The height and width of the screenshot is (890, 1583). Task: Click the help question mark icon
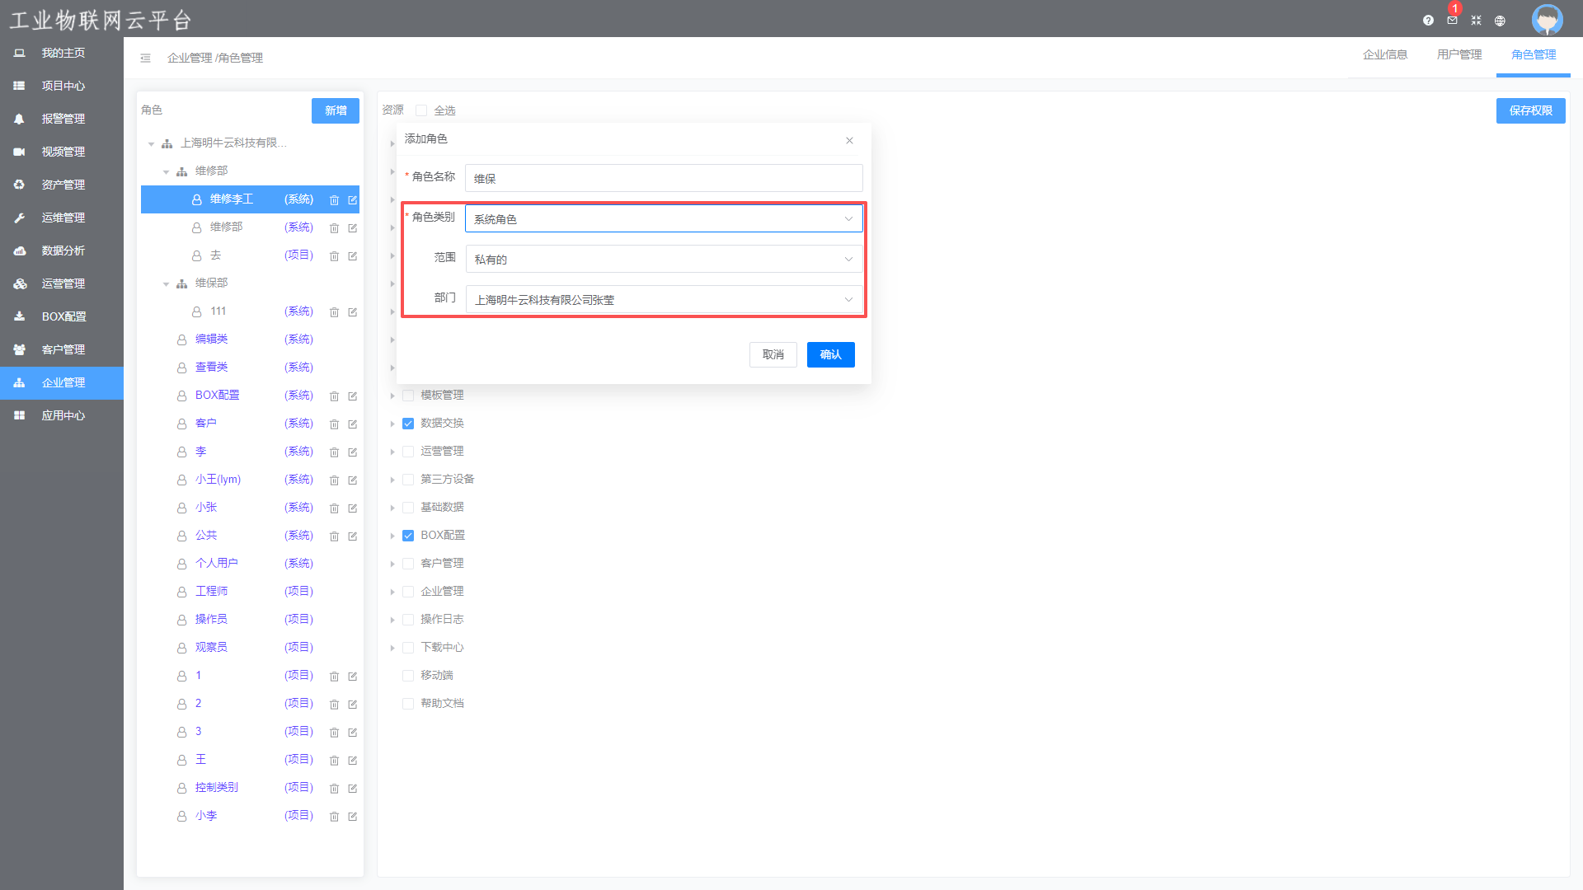[x=1428, y=21]
